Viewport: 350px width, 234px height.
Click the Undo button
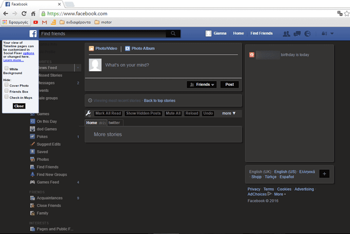(208, 113)
